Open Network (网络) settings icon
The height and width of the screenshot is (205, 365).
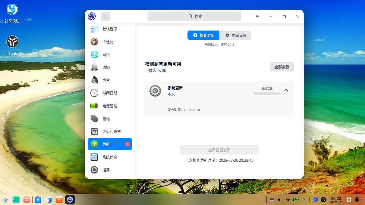click(x=94, y=55)
